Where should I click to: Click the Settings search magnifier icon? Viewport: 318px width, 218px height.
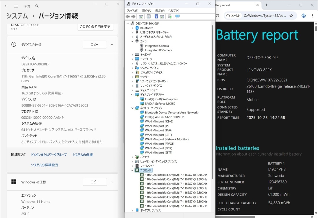(x=37, y=6)
